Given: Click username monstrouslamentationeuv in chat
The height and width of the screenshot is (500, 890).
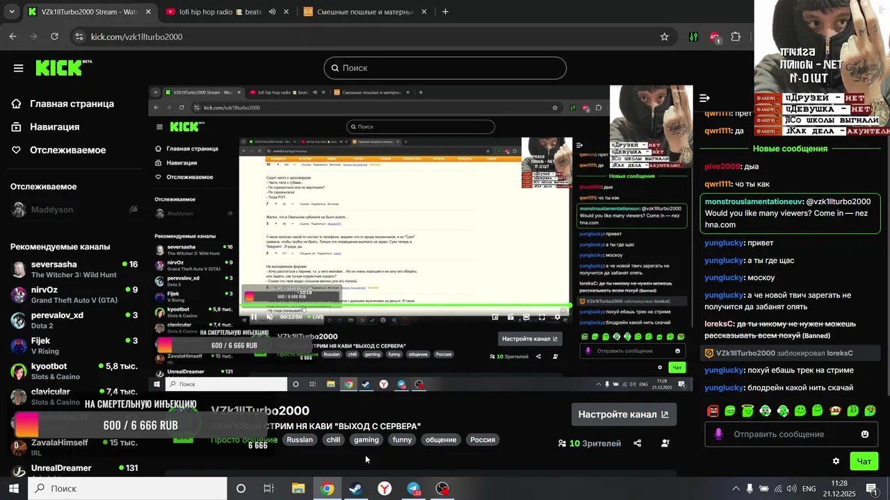Looking at the screenshot, I should click(753, 201).
